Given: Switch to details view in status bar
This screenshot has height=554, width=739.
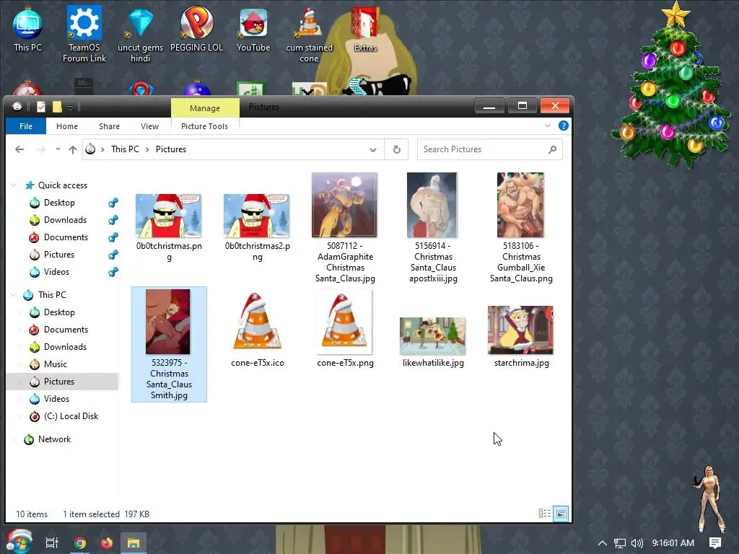Looking at the screenshot, I should (x=545, y=514).
